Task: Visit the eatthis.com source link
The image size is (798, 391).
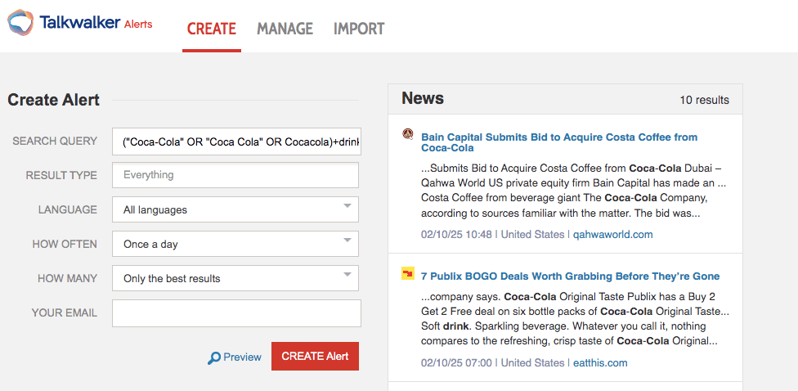Action: [598, 362]
